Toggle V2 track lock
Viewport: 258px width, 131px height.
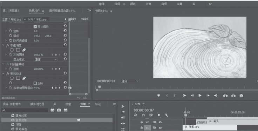(x=142, y=122)
